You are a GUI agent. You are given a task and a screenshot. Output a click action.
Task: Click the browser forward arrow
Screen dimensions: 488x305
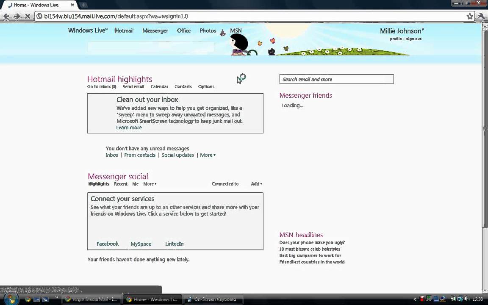(17, 16)
